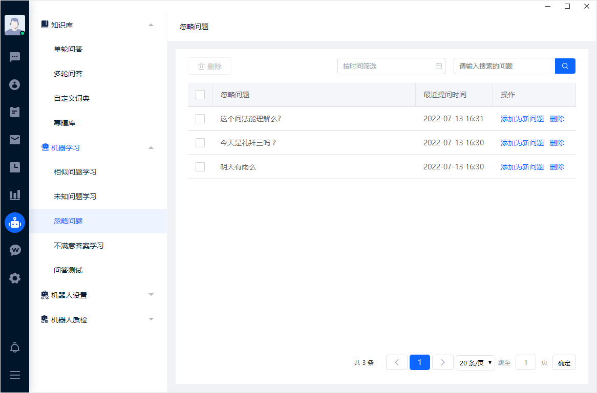Click the 共 3 条 total count text

tap(364, 363)
